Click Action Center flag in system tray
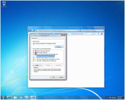The image size is (125, 100). pos(110,98)
